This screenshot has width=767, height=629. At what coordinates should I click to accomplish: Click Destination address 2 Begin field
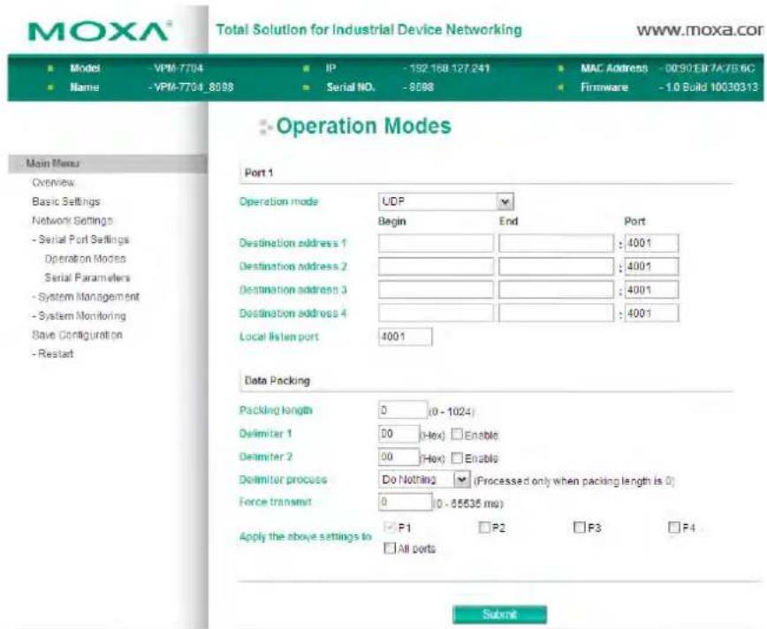436,267
